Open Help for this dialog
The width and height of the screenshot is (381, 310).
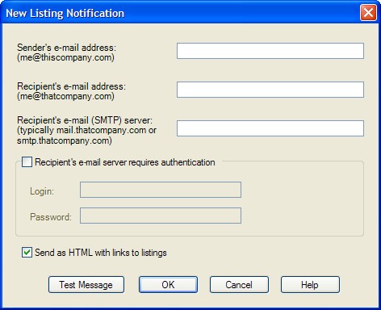310,285
